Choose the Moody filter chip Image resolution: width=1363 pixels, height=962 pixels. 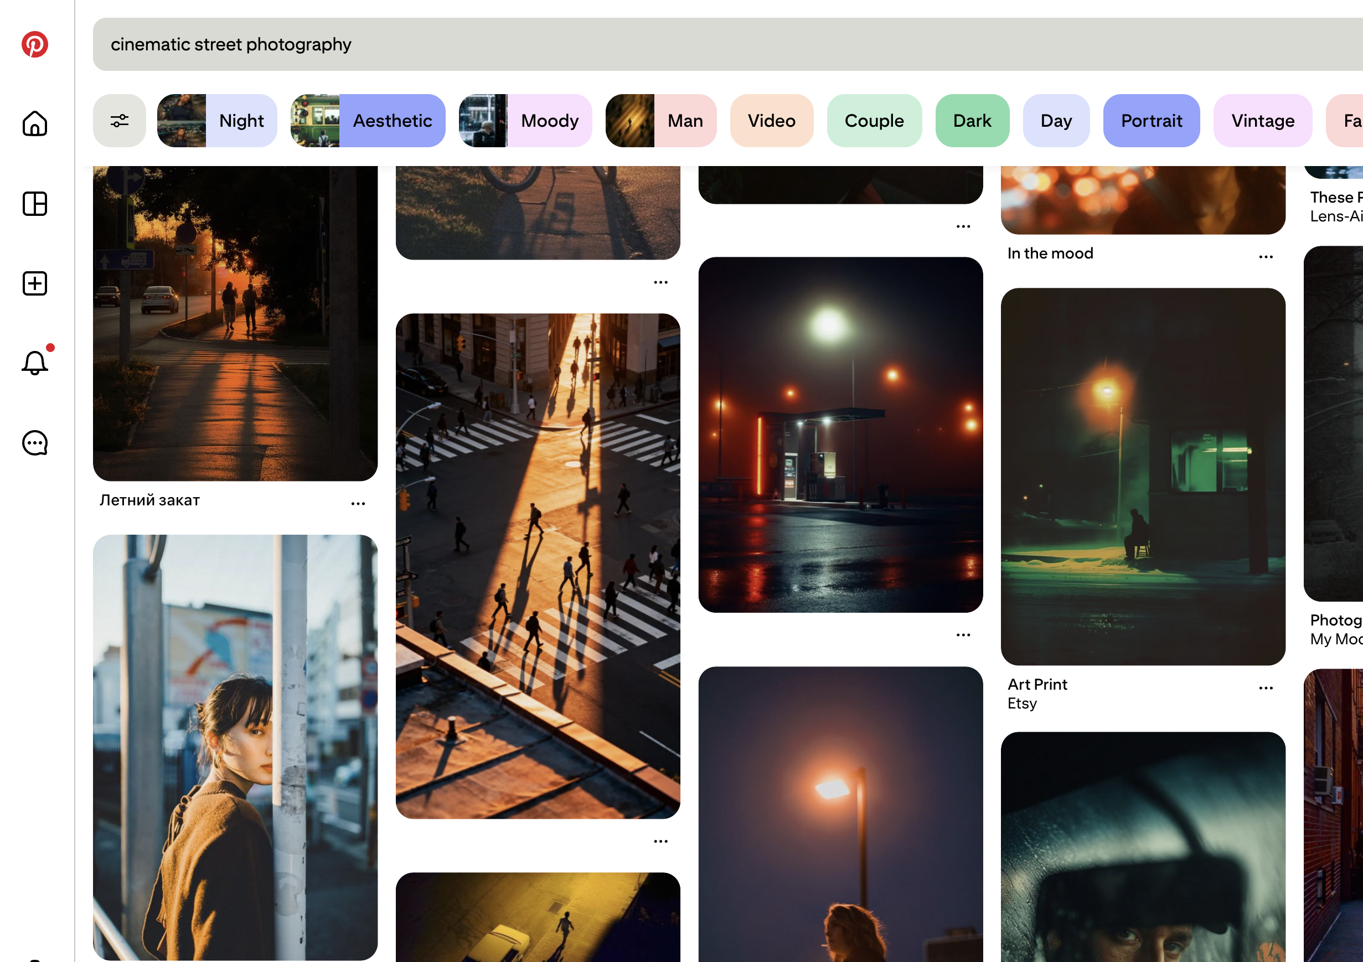525,121
